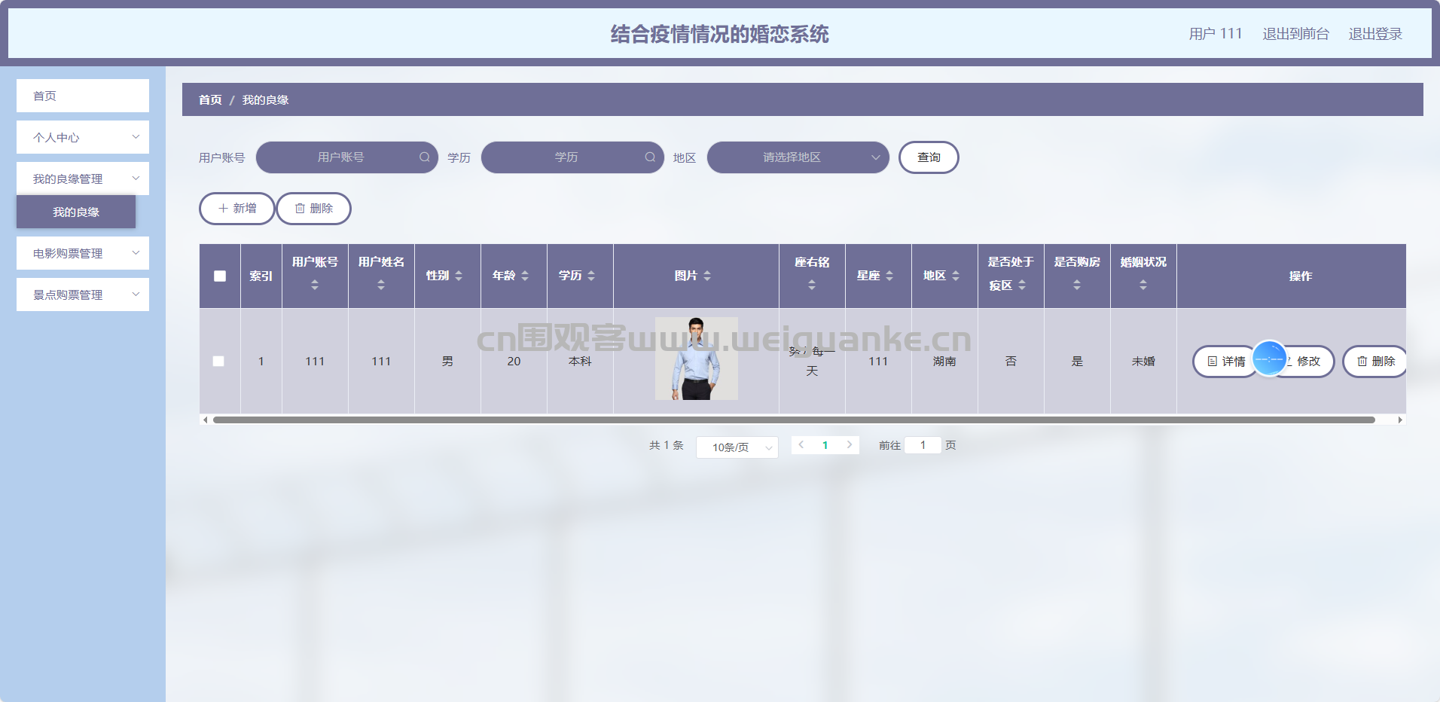
Task: Select 我的良缘 submenu item
Action: tap(76, 212)
